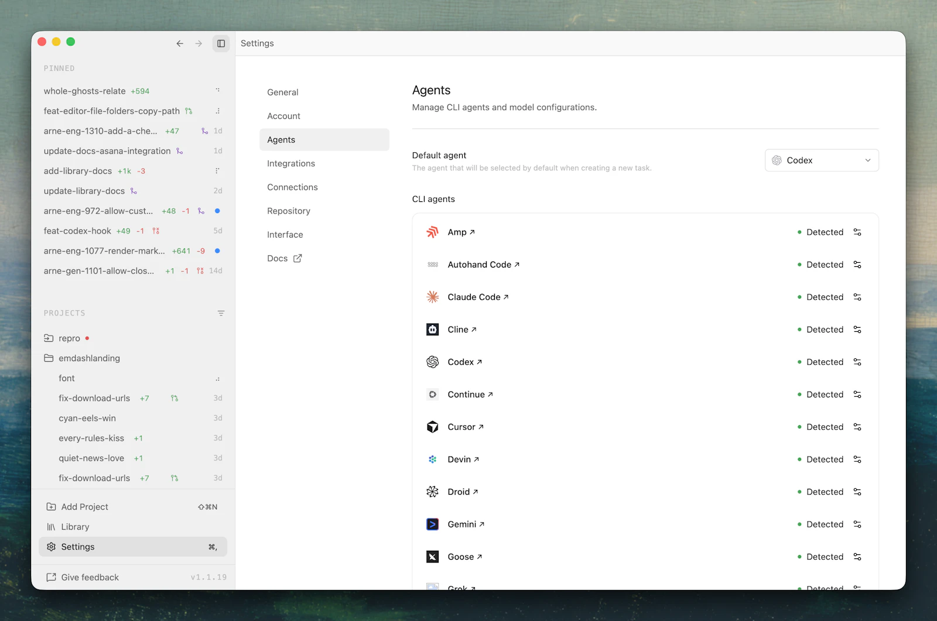Image resolution: width=937 pixels, height=621 pixels.
Task: Click the Cursor cube icon
Action: pos(433,427)
